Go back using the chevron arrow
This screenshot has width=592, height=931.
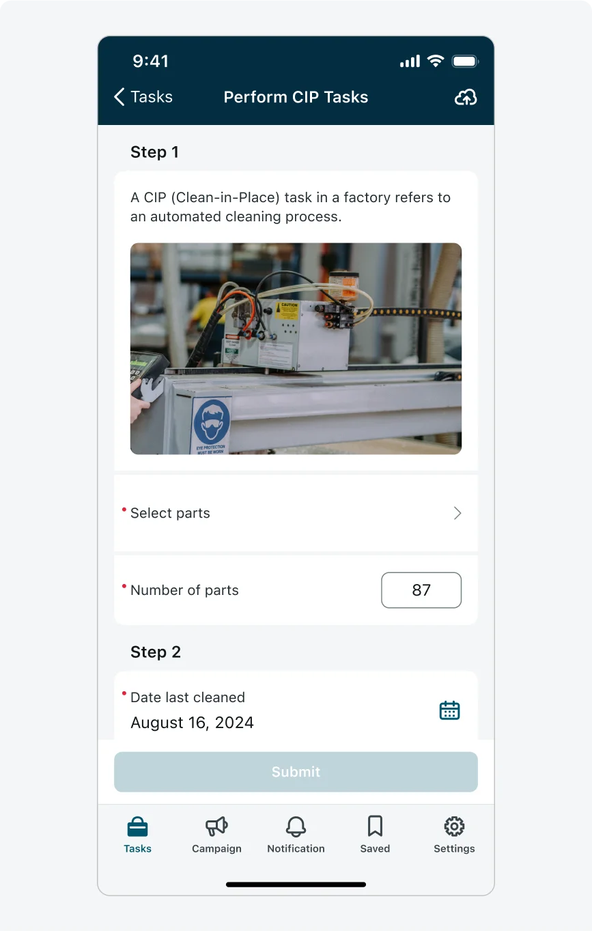pos(119,97)
